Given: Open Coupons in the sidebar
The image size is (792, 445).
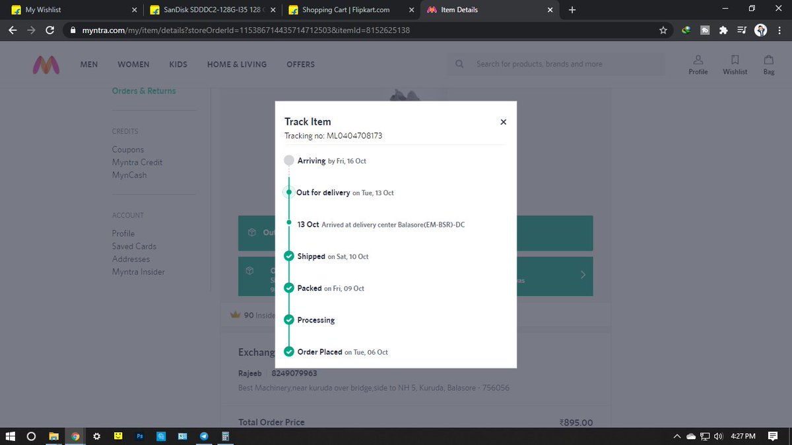Looking at the screenshot, I should (128, 150).
